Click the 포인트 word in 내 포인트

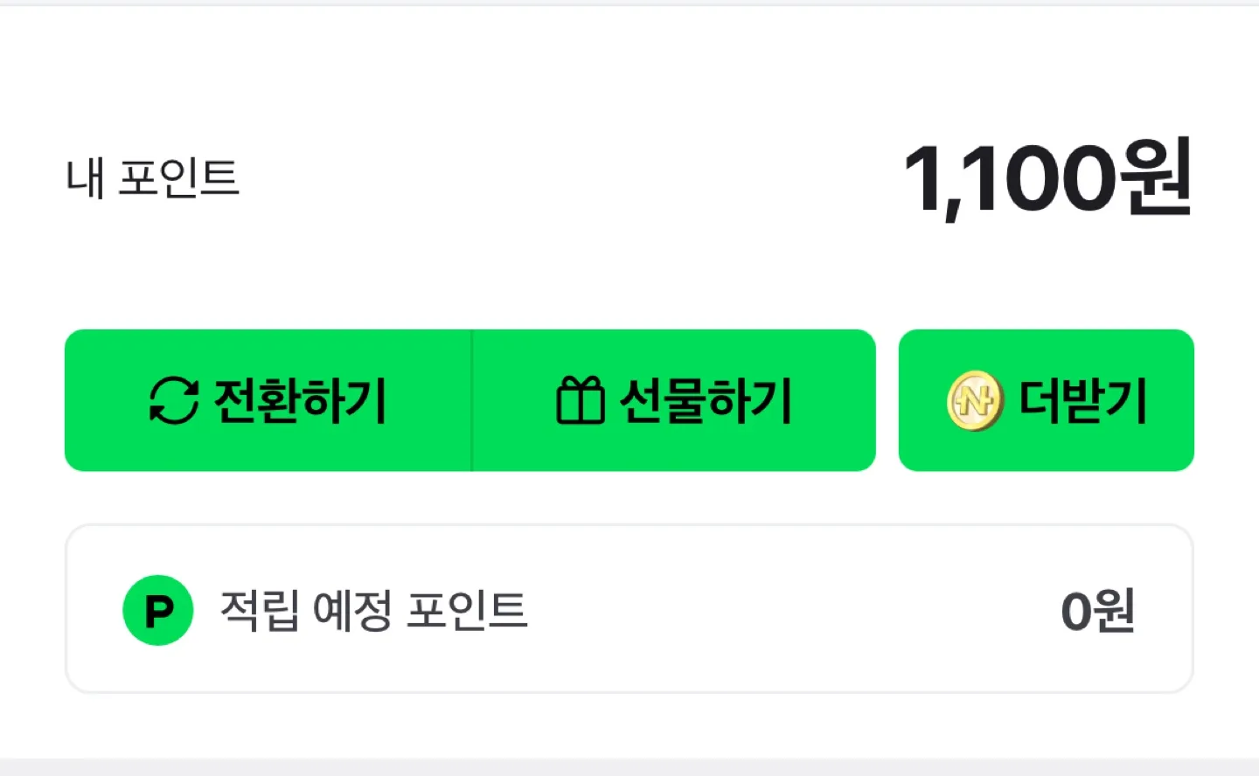point(178,179)
